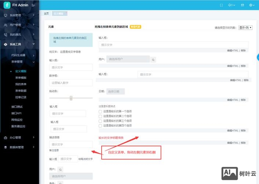Enter fullscreen via the header icon
The width and height of the screenshot is (259, 184).
221,5
